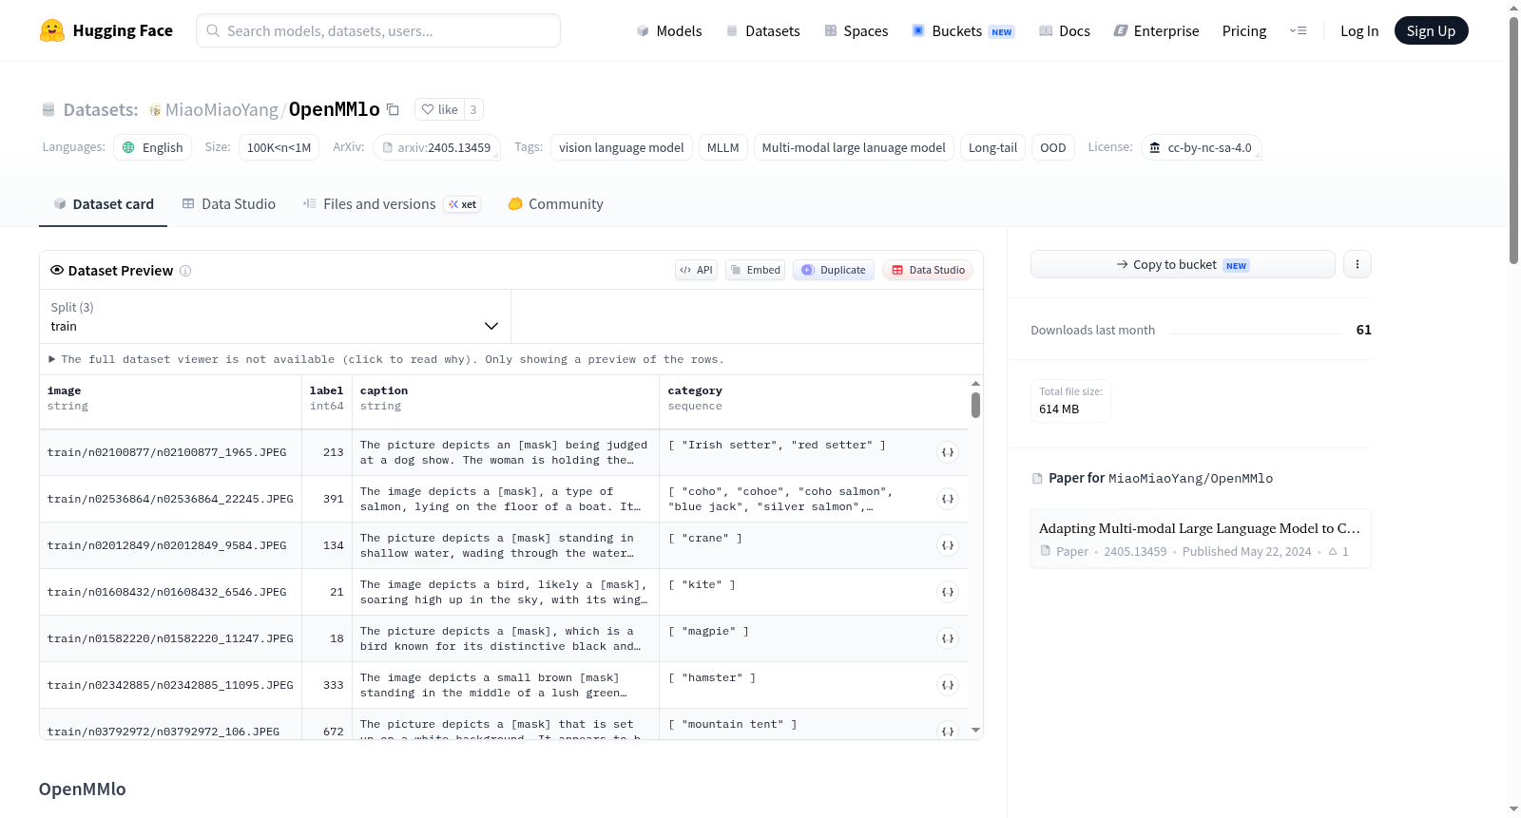Expand the full dataset viewer notice
This screenshot has height=818, width=1521.
point(386,359)
